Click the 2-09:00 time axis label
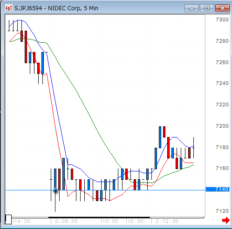The width and height of the screenshot is (232, 229). click(x=66, y=221)
